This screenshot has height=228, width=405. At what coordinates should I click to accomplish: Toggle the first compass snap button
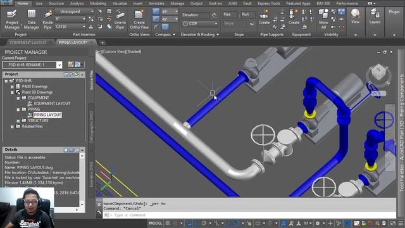(x=156, y=11)
